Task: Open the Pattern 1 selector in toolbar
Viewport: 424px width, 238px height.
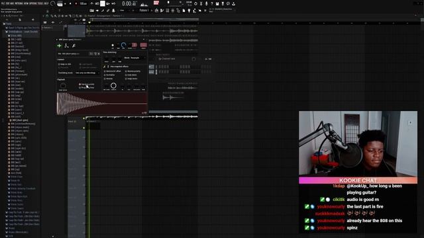Action: [144, 11]
